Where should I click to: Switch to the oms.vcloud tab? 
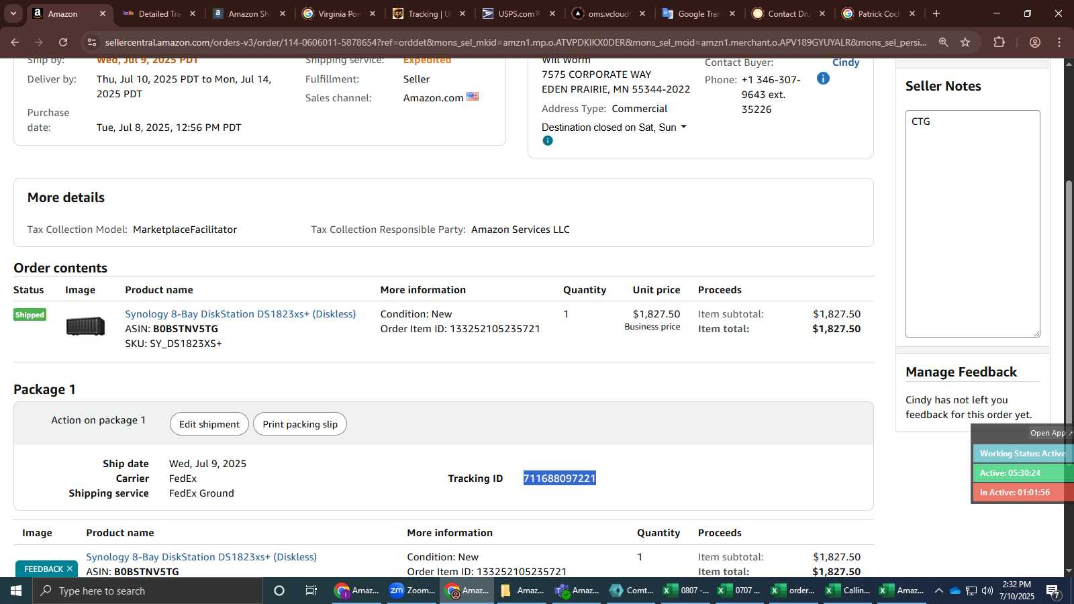click(x=609, y=13)
